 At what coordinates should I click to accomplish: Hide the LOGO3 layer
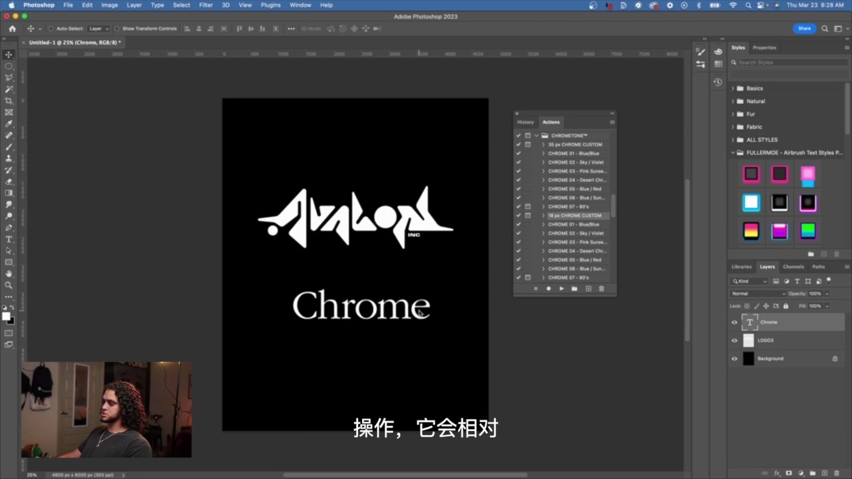735,340
